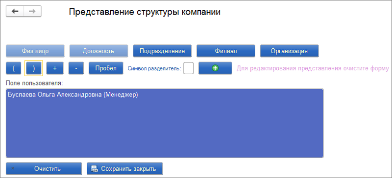Click Сохранить закрыть button

click(125, 169)
